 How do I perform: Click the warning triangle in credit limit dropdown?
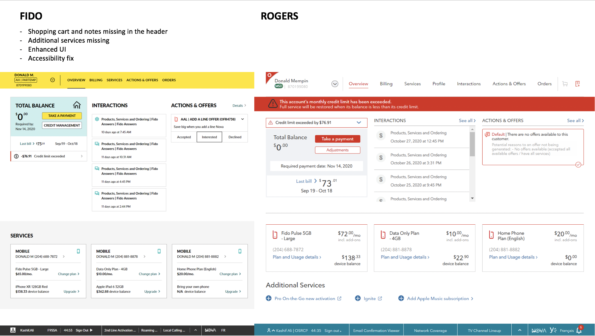click(x=270, y=123)
